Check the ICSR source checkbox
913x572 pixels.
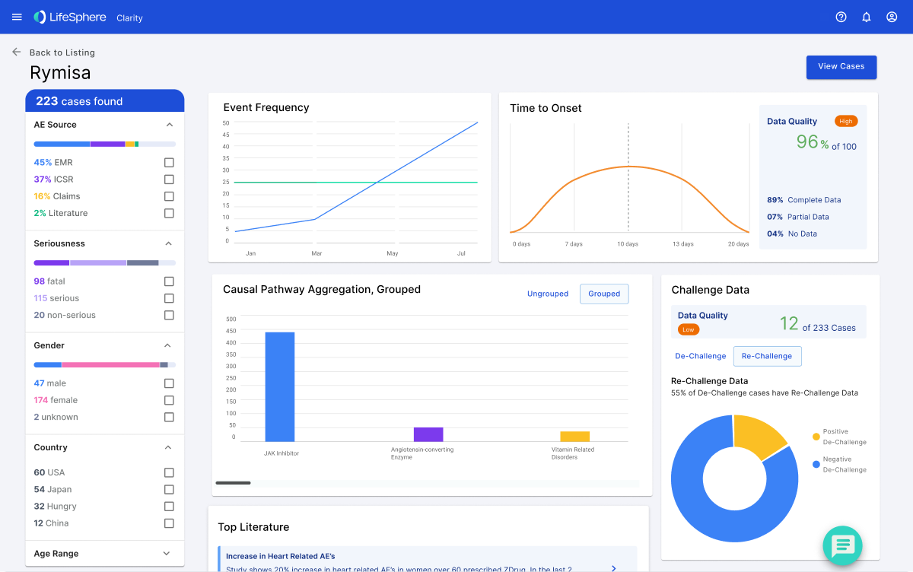click(169, 180)
